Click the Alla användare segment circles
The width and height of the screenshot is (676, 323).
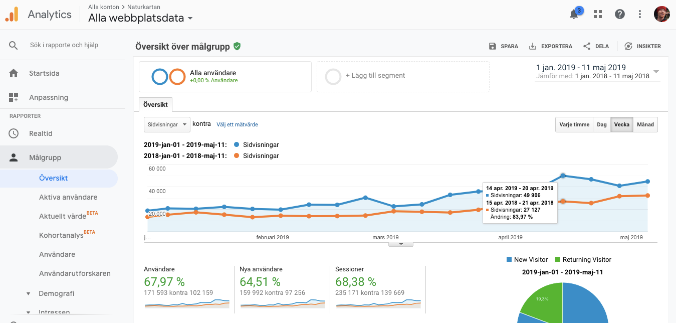(168, 77)
